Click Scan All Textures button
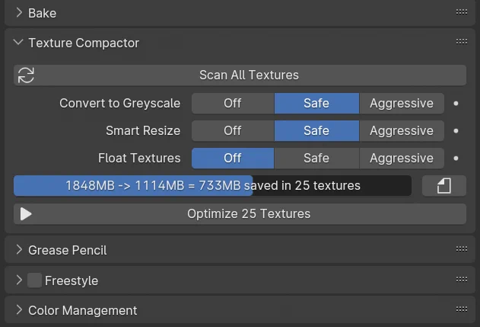Image resolution: width=480 pixels, height=327 pixels. [240, 75]
